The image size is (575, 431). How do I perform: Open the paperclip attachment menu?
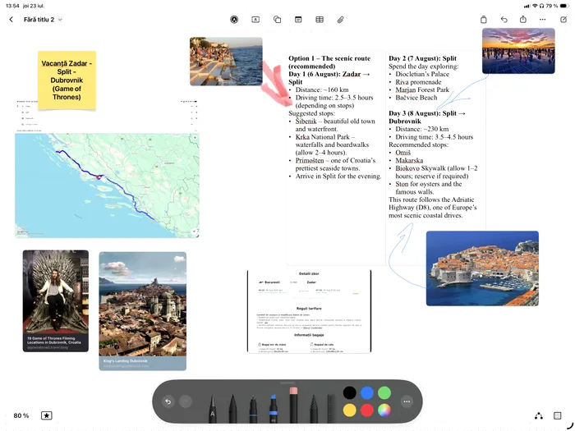[341, 20]
